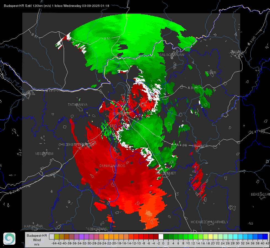This screenshot has width=270, height=248.
Task: Click the A 4 (H) road label
Action: pos(182,145)
